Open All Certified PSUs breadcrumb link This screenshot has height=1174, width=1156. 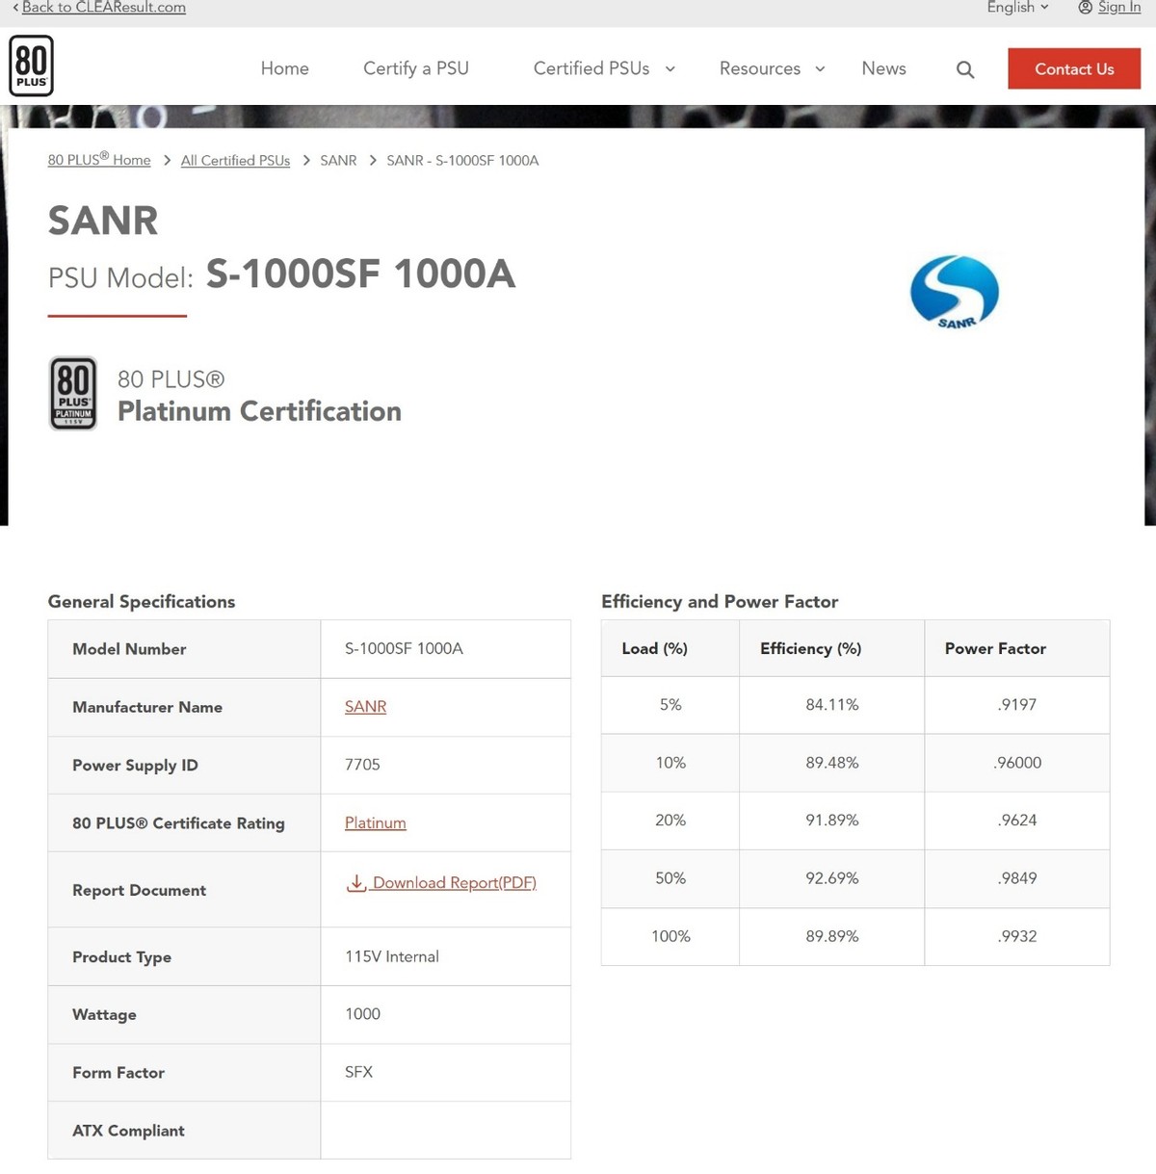pyautogui.click(x=235, y=160)
